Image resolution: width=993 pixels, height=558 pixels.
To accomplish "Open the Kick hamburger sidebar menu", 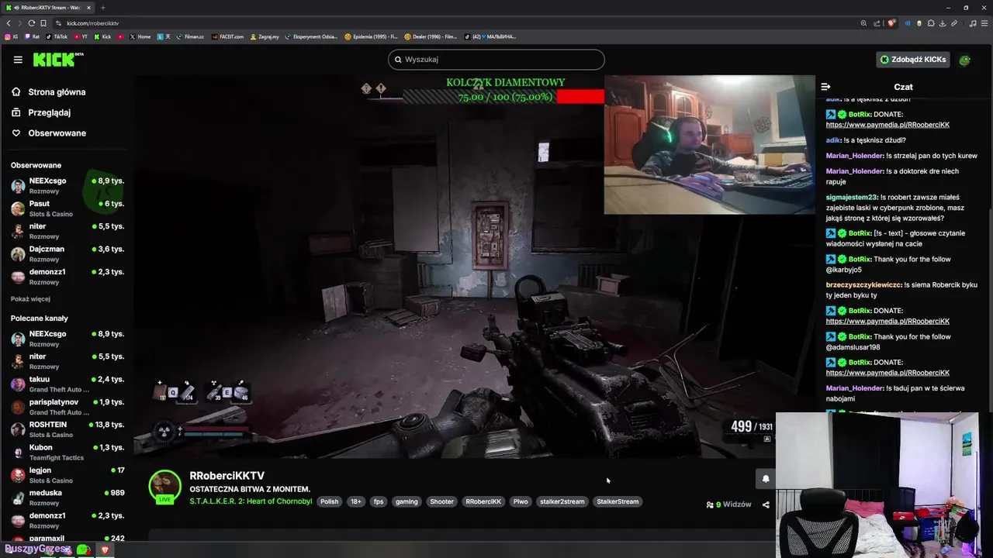I will point(18,60).
